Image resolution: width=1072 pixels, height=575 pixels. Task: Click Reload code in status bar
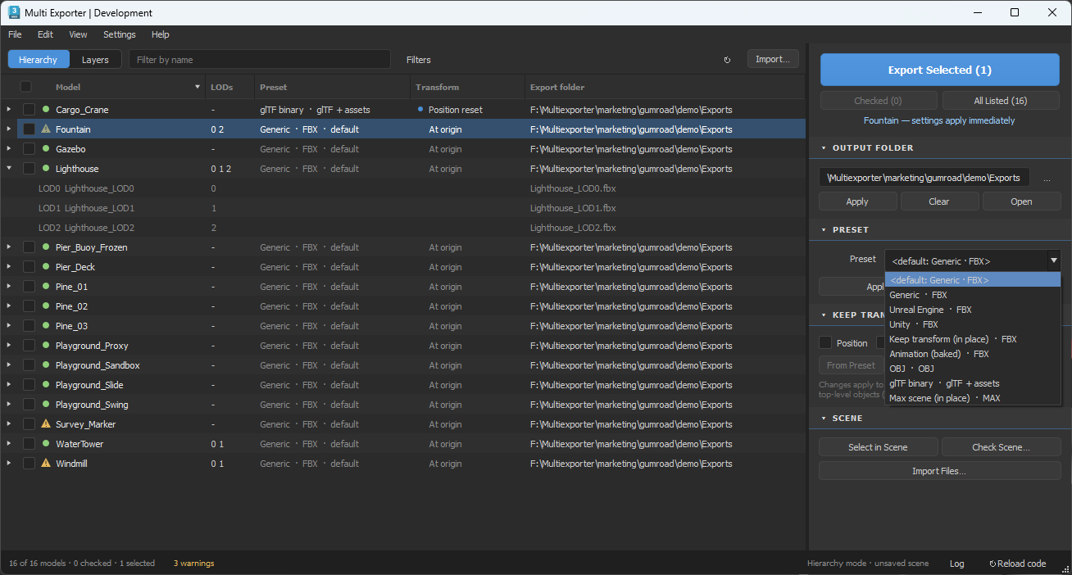coord(1018,564)
